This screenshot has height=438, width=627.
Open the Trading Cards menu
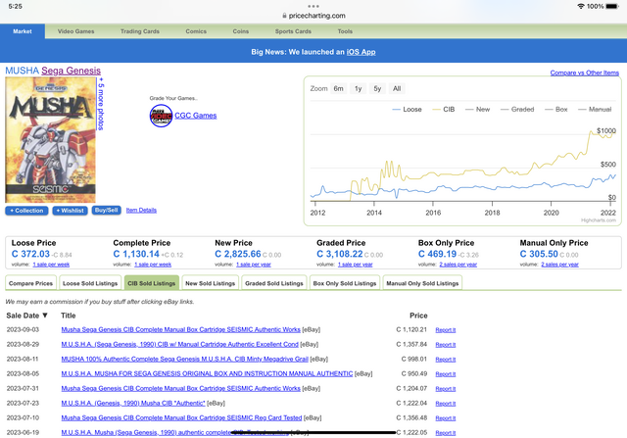pos(140,31)
